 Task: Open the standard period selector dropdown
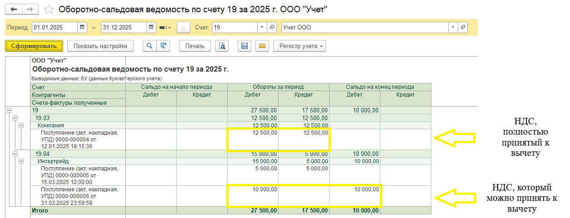pos(165,28)
